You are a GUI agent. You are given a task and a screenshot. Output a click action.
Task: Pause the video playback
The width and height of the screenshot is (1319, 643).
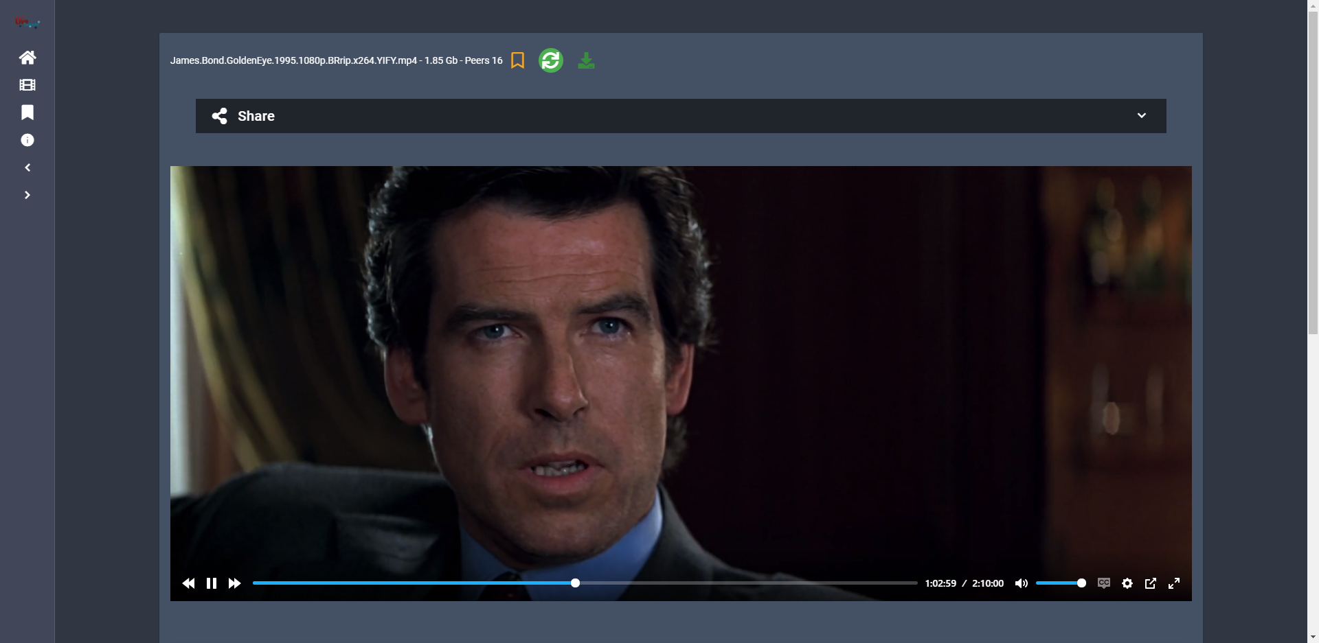click(212, 583)
